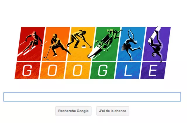187x123 pixels.
Task: Click the red alpine skier doodle panel
Action: click(x=31, y=44)
